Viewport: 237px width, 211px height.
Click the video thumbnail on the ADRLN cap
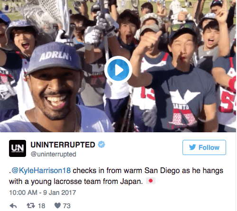54,58
